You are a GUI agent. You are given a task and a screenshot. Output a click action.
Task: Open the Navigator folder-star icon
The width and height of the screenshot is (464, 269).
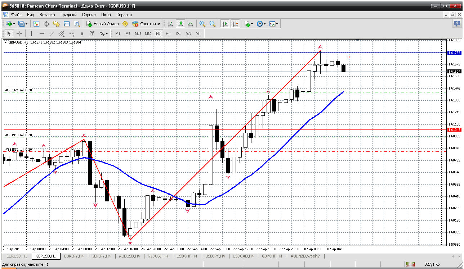tap(57, 24)
